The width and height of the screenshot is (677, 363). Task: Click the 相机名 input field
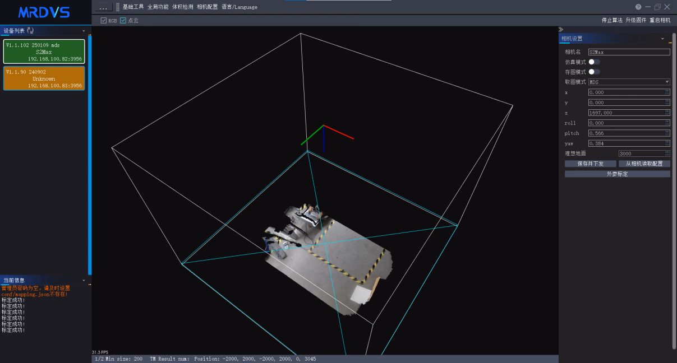629,52
